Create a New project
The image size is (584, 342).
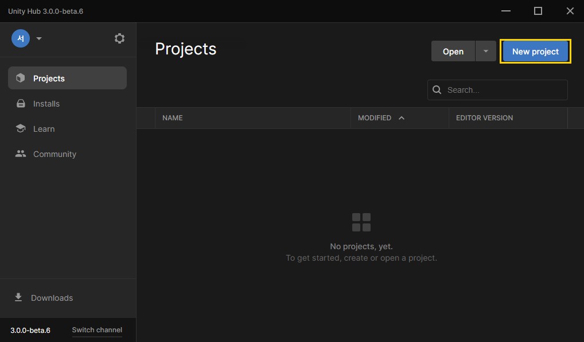(x=535, y=52)
